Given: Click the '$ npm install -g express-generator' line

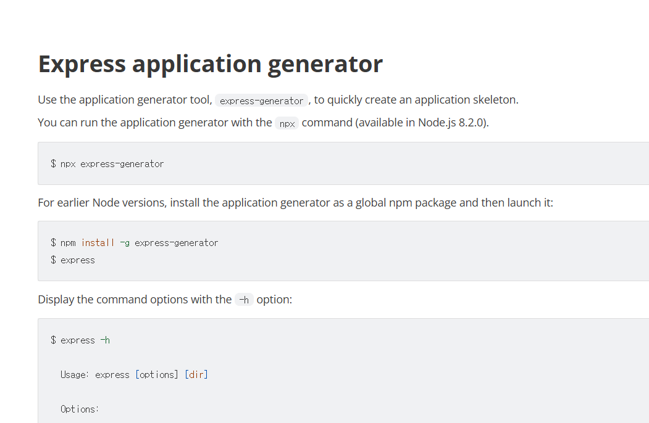Looking at the screenshot, I should 134,243.
